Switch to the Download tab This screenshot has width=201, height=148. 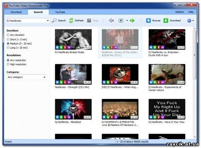tap(16, 12)
